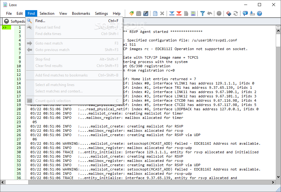Click the LOOPBACK interface log line 20
The width and height of the screenshot is (281, 192).
coord(144,109)
